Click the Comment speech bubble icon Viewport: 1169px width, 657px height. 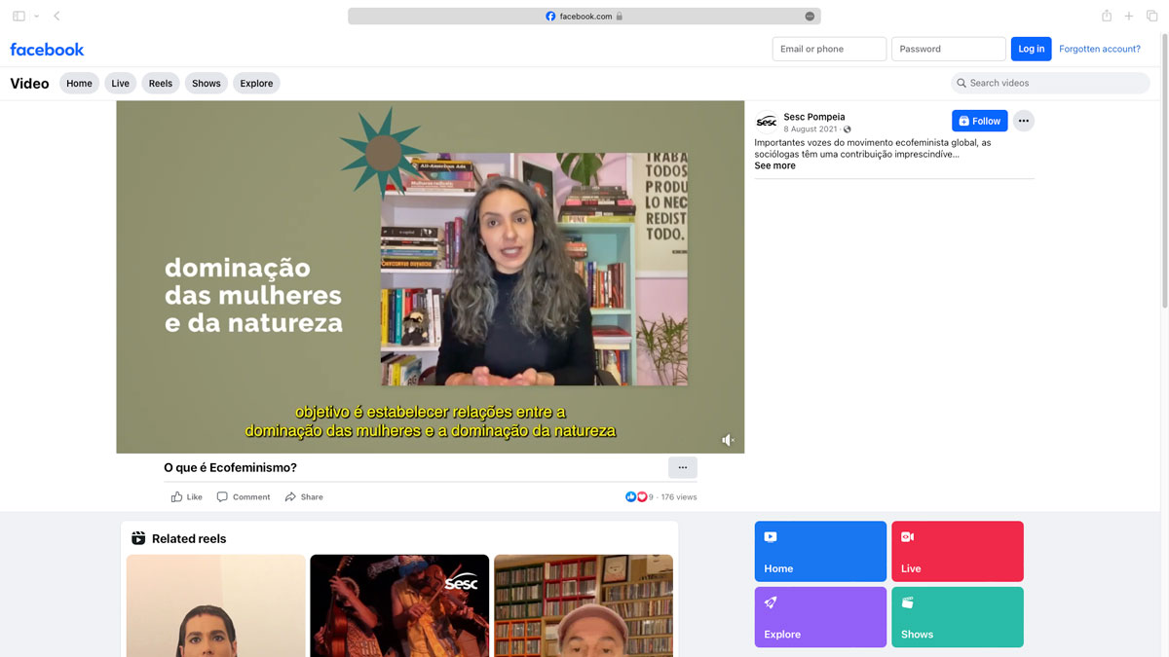click(222, 497)
